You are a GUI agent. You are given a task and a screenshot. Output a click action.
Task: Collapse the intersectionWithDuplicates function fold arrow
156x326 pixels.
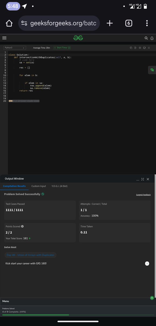pos(7,57)
